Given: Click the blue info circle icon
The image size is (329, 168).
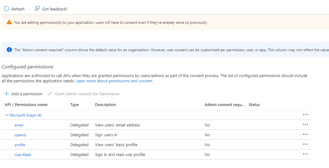Looking at the screenshot, I should tap(9, 50).
